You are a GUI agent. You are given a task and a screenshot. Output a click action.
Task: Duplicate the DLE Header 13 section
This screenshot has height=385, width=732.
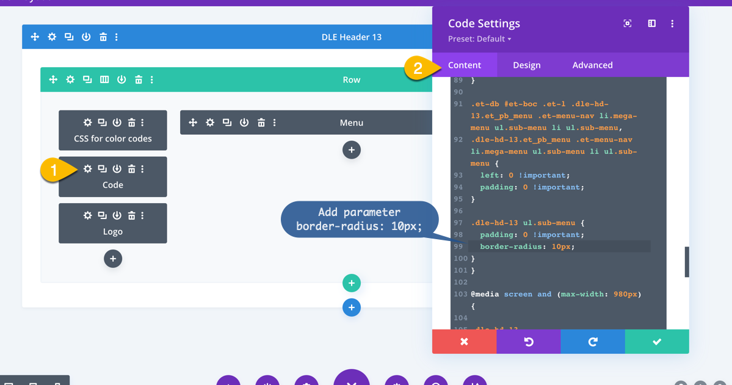(x=69, y=37)
